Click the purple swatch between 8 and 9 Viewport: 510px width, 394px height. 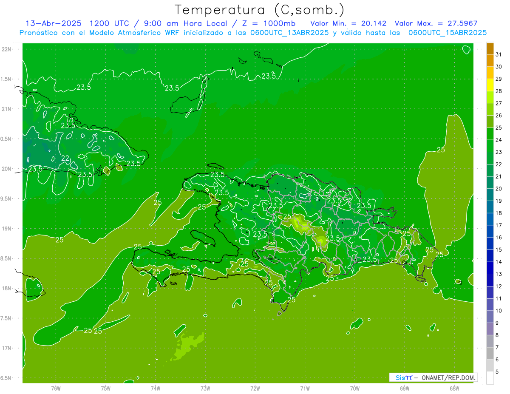(x=490, y=329)
